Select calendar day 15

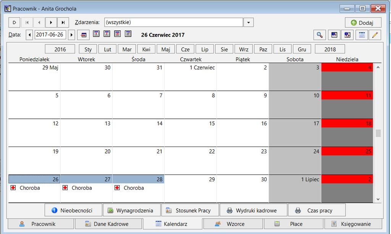tap(191, 132)
